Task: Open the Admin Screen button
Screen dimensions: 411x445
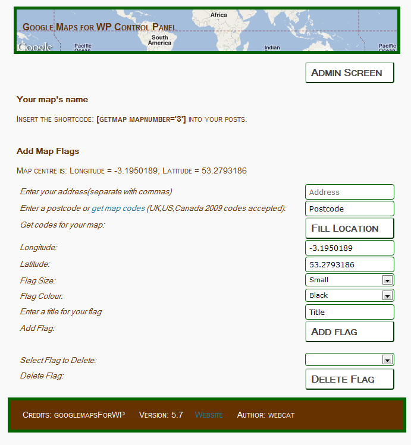Action: point(350,72)
